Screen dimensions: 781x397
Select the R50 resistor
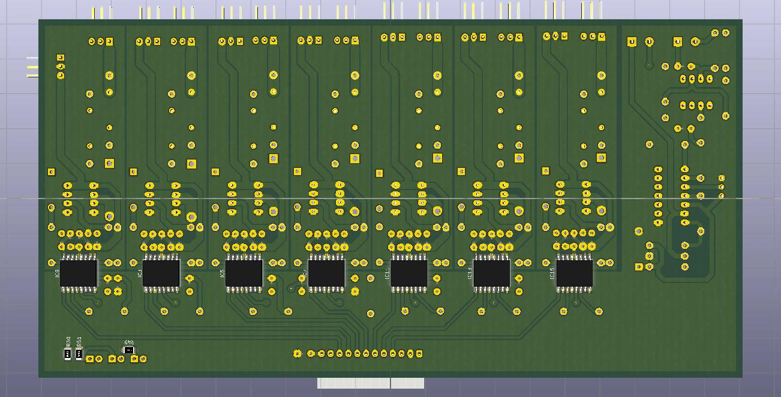point(68,354)
